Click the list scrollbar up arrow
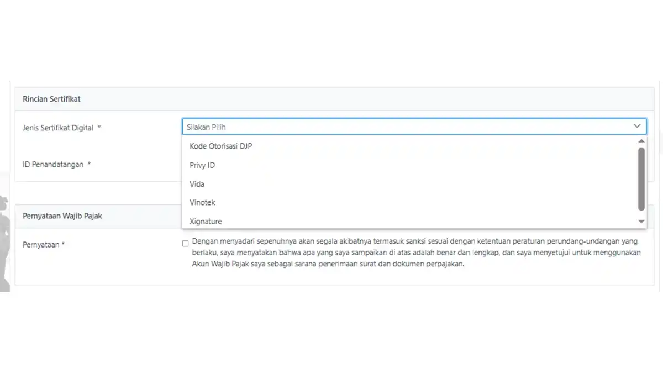663x373 pixels. click(641, 141)
